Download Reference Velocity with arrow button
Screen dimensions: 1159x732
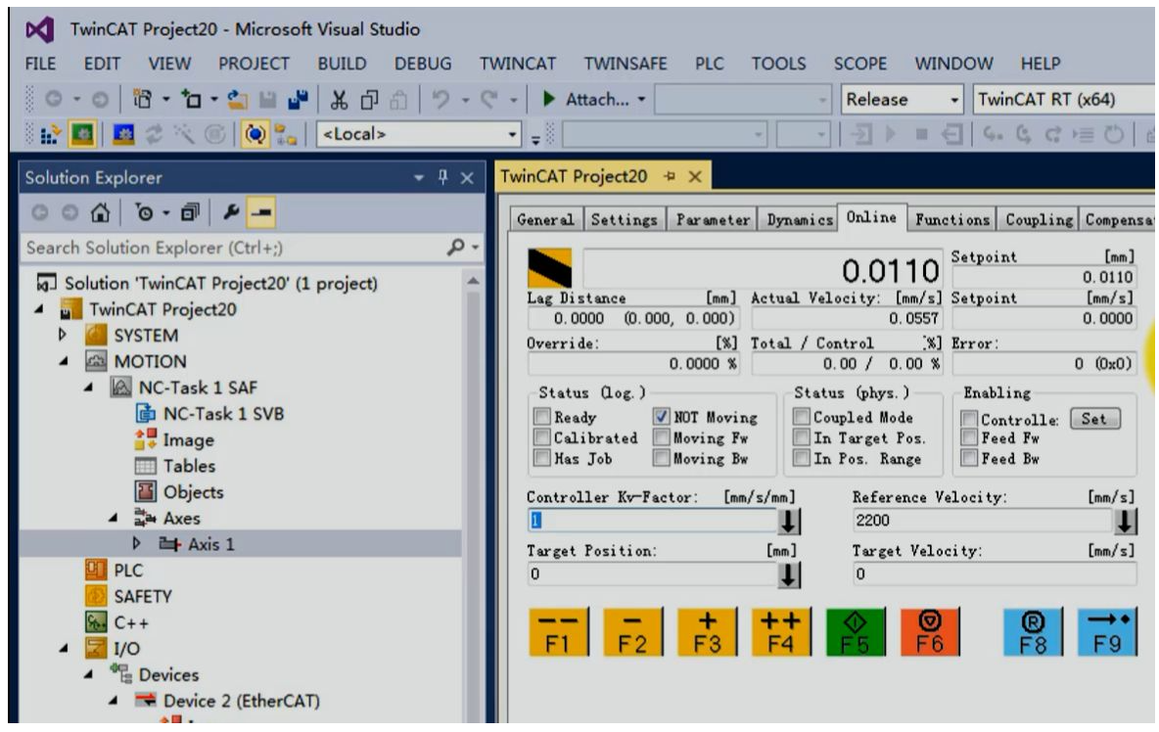coord(1125,522)
